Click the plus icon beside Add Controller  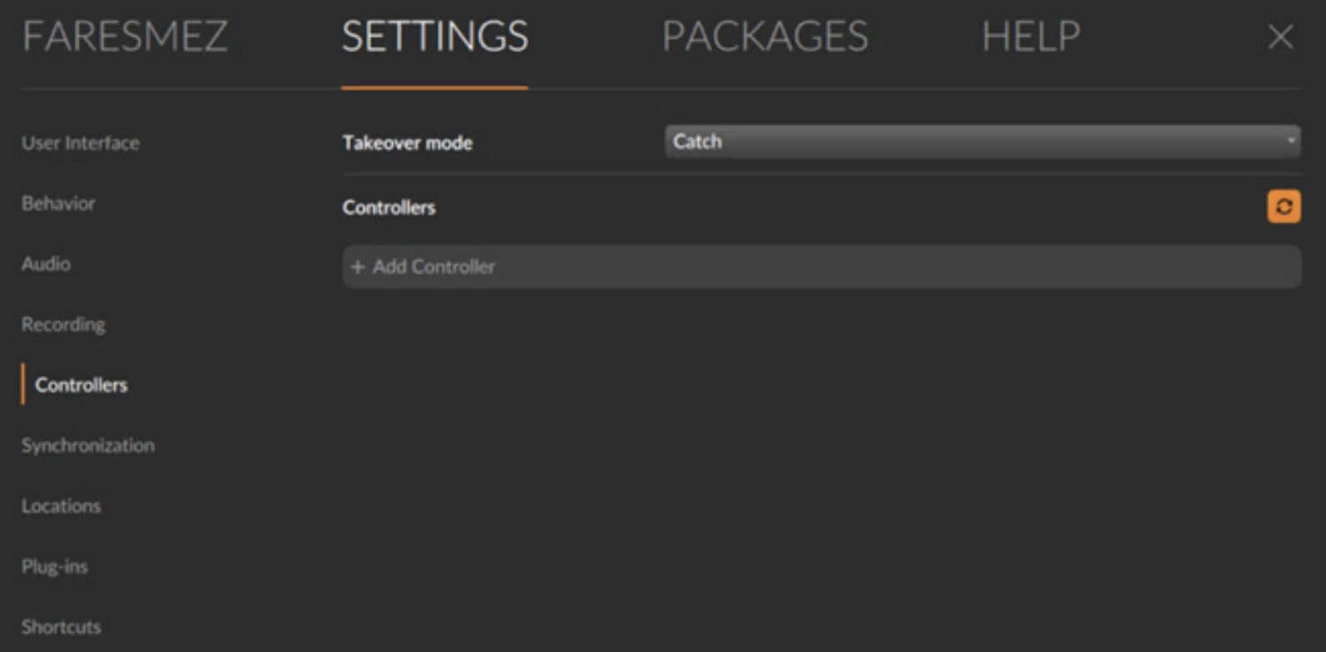pyautogui.click(x=358, y=267)
